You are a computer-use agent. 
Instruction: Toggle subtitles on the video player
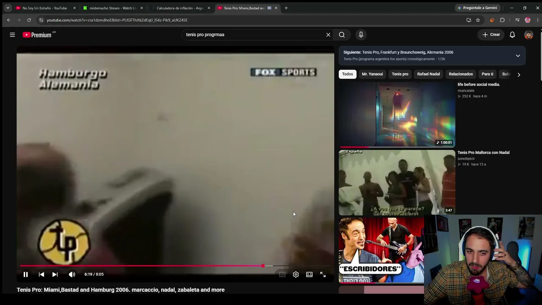[x=282, y=274]
